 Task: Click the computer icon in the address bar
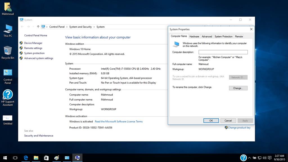[x=43, y=27]
